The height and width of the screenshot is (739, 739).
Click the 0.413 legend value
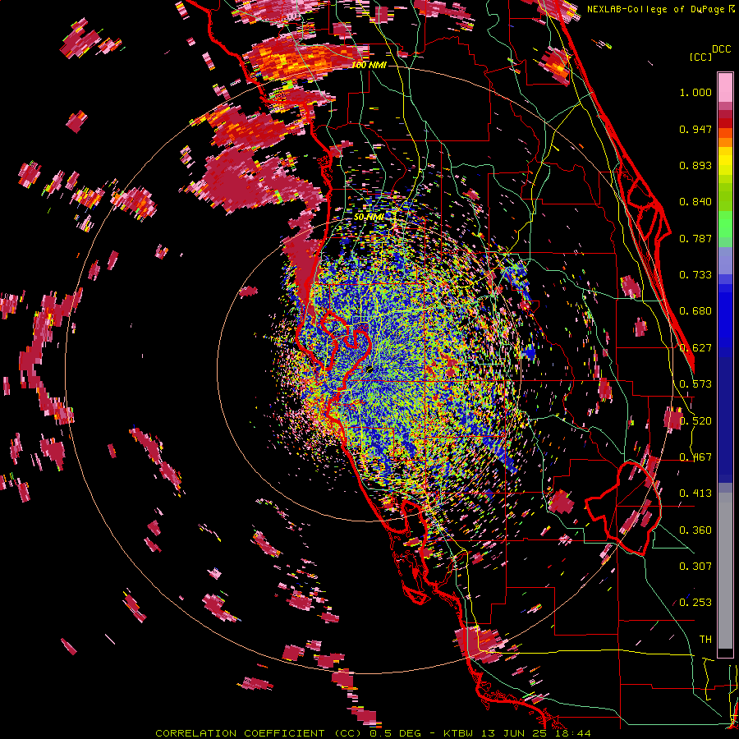click(695, 493)
